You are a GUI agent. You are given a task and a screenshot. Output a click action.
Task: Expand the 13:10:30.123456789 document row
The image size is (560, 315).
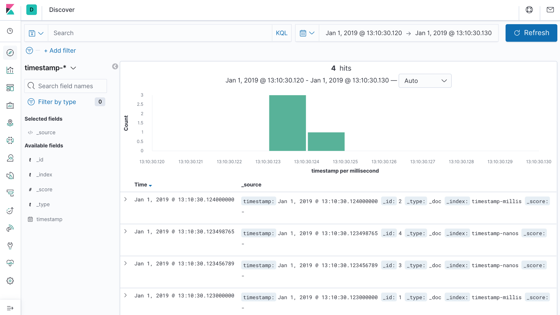coord(126,263)
